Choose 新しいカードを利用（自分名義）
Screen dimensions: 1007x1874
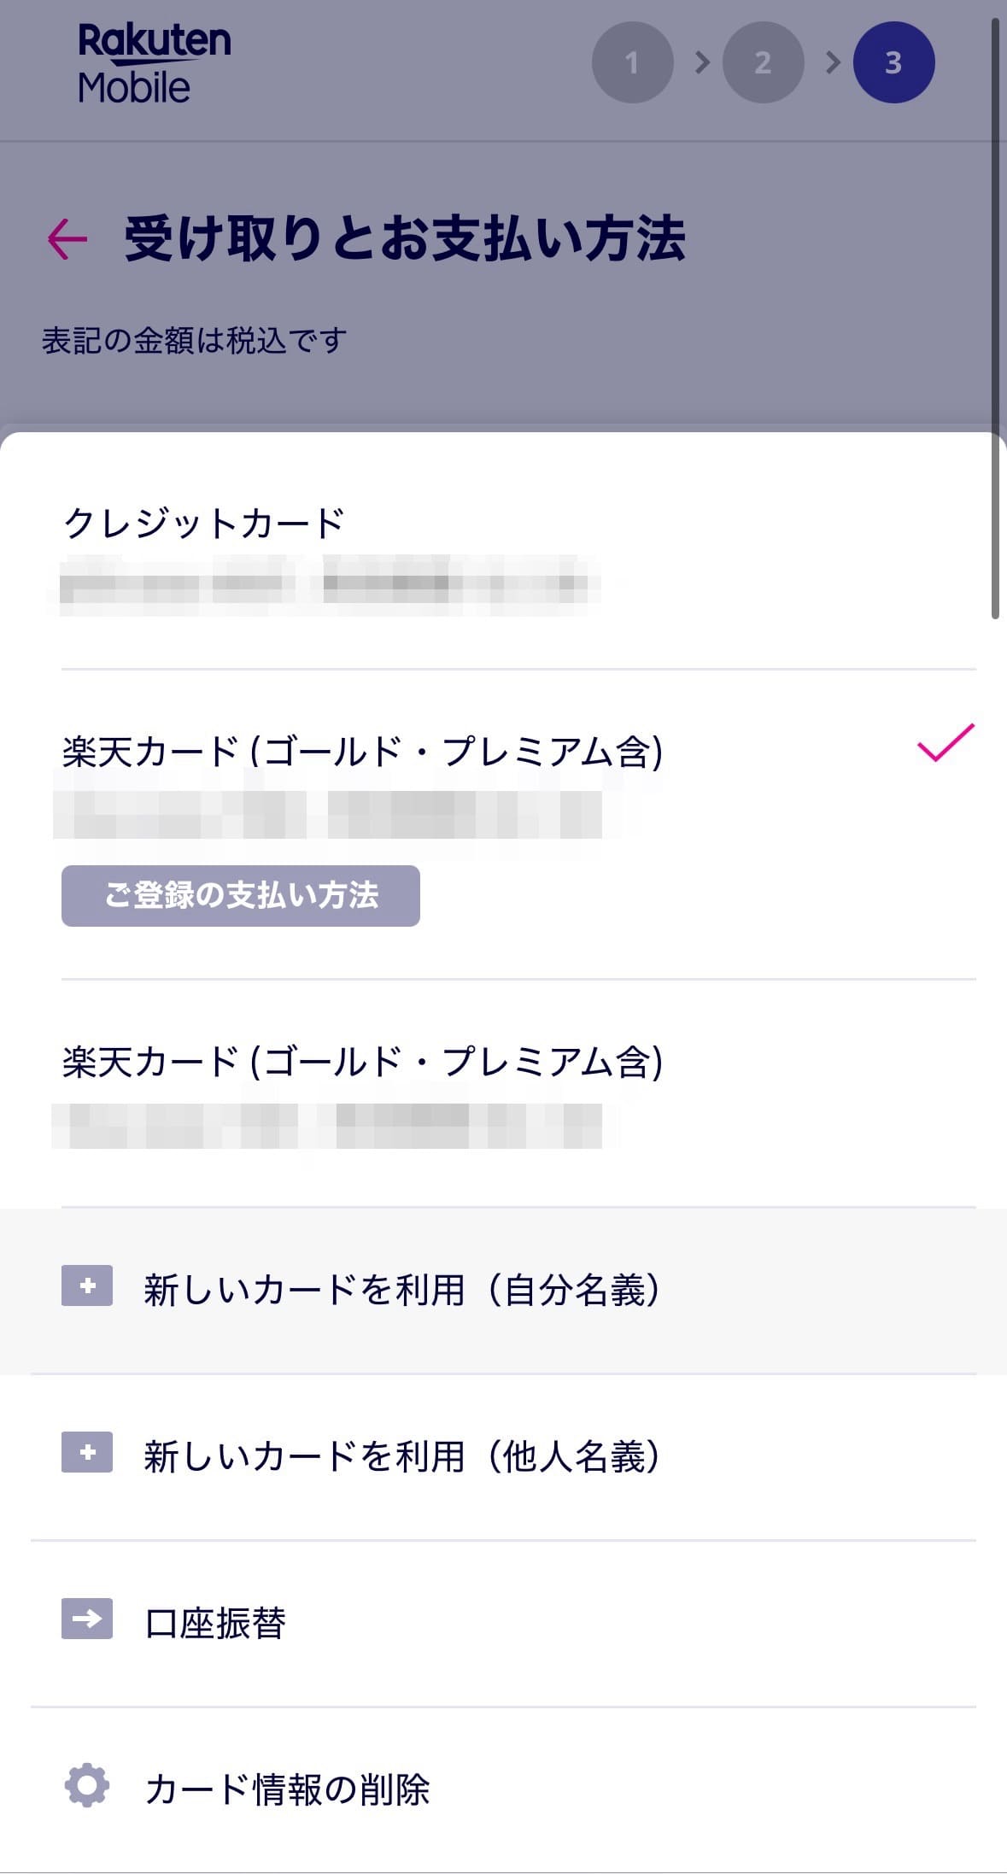pyautogui.click(x=401, y=1290)
